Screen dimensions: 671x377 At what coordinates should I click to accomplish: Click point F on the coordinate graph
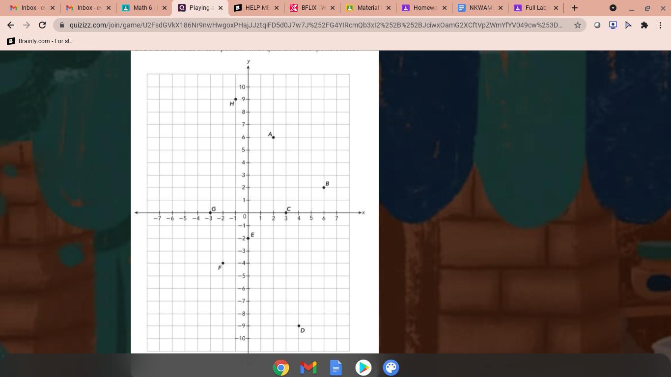coord(223,263)
